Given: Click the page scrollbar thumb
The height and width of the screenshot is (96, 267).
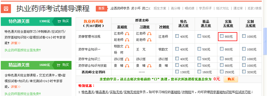Looking at the screenshot, I should (265, 41).
